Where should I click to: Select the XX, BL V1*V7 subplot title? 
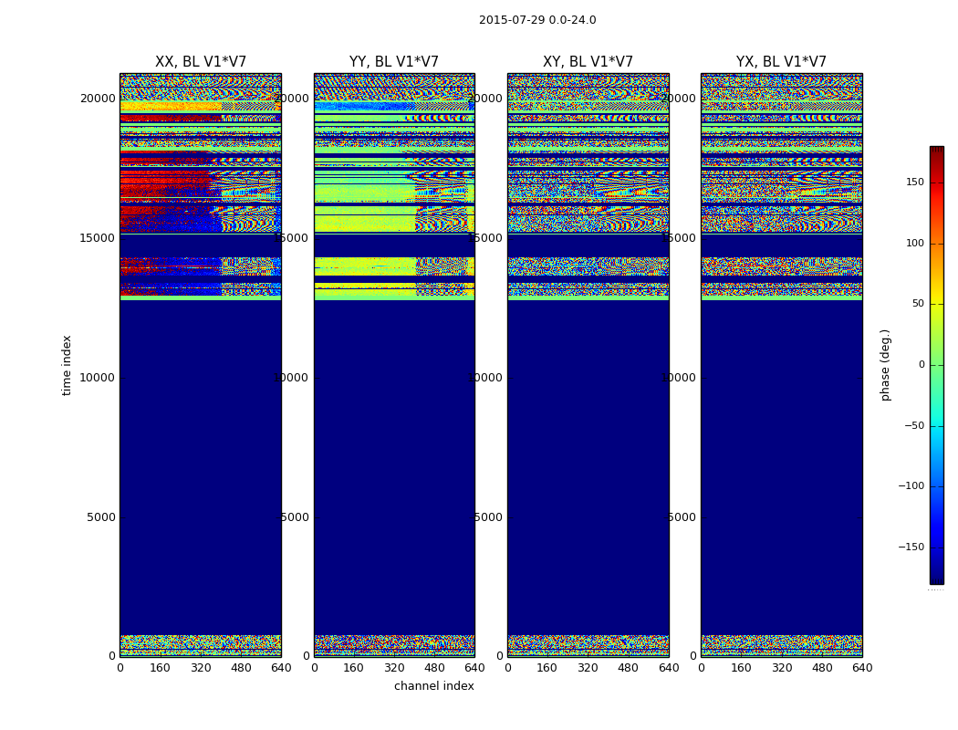(201, 62)
